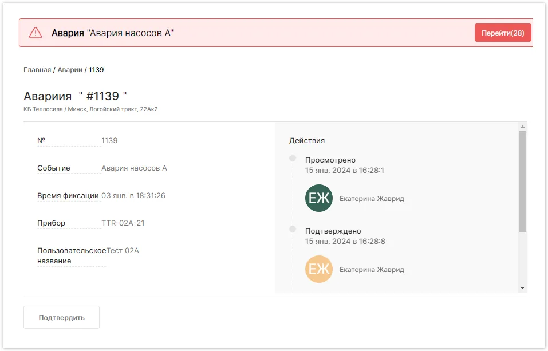
Task: Click the name Екатерина Жаврид under Подтверждено
Action: coord(372,270)
